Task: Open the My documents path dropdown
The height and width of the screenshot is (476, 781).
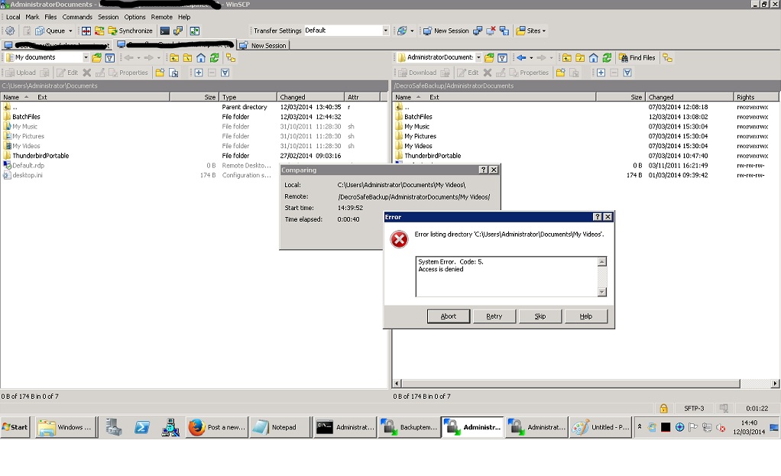Action: tap(85, 57)
